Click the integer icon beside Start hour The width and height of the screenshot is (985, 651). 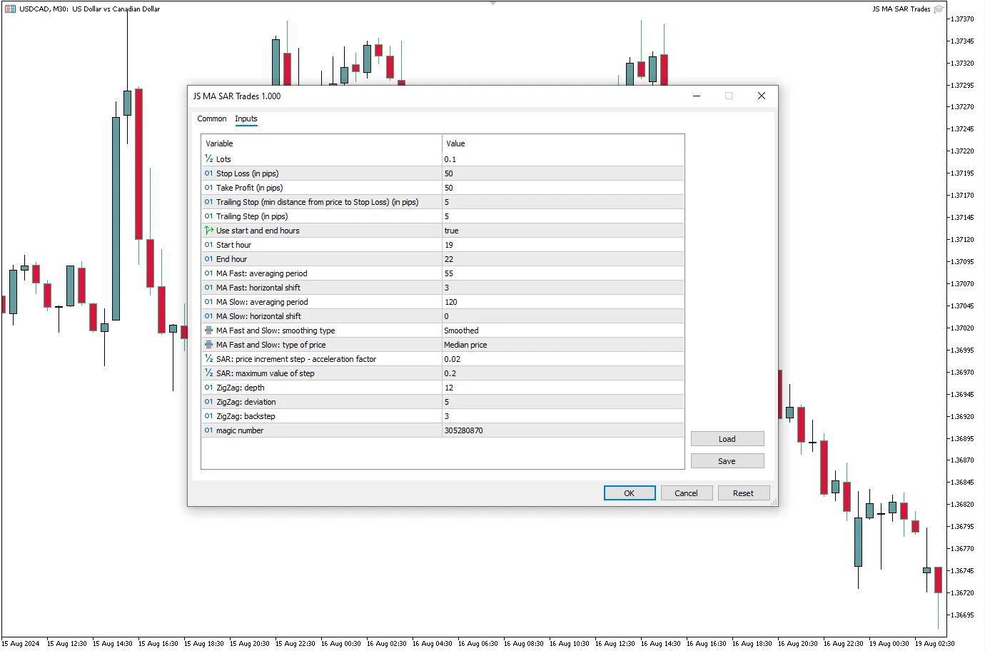point(208,244)
